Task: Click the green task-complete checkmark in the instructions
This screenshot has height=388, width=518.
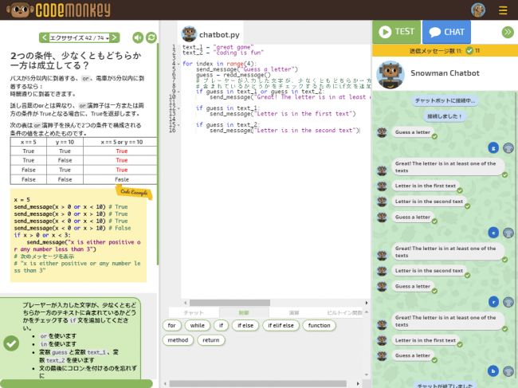Action: tap(11, 343)
